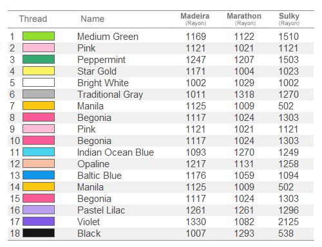Screen dimensions: 322x247
Task: Click the Opaline peach swatch
Action: 39,163
